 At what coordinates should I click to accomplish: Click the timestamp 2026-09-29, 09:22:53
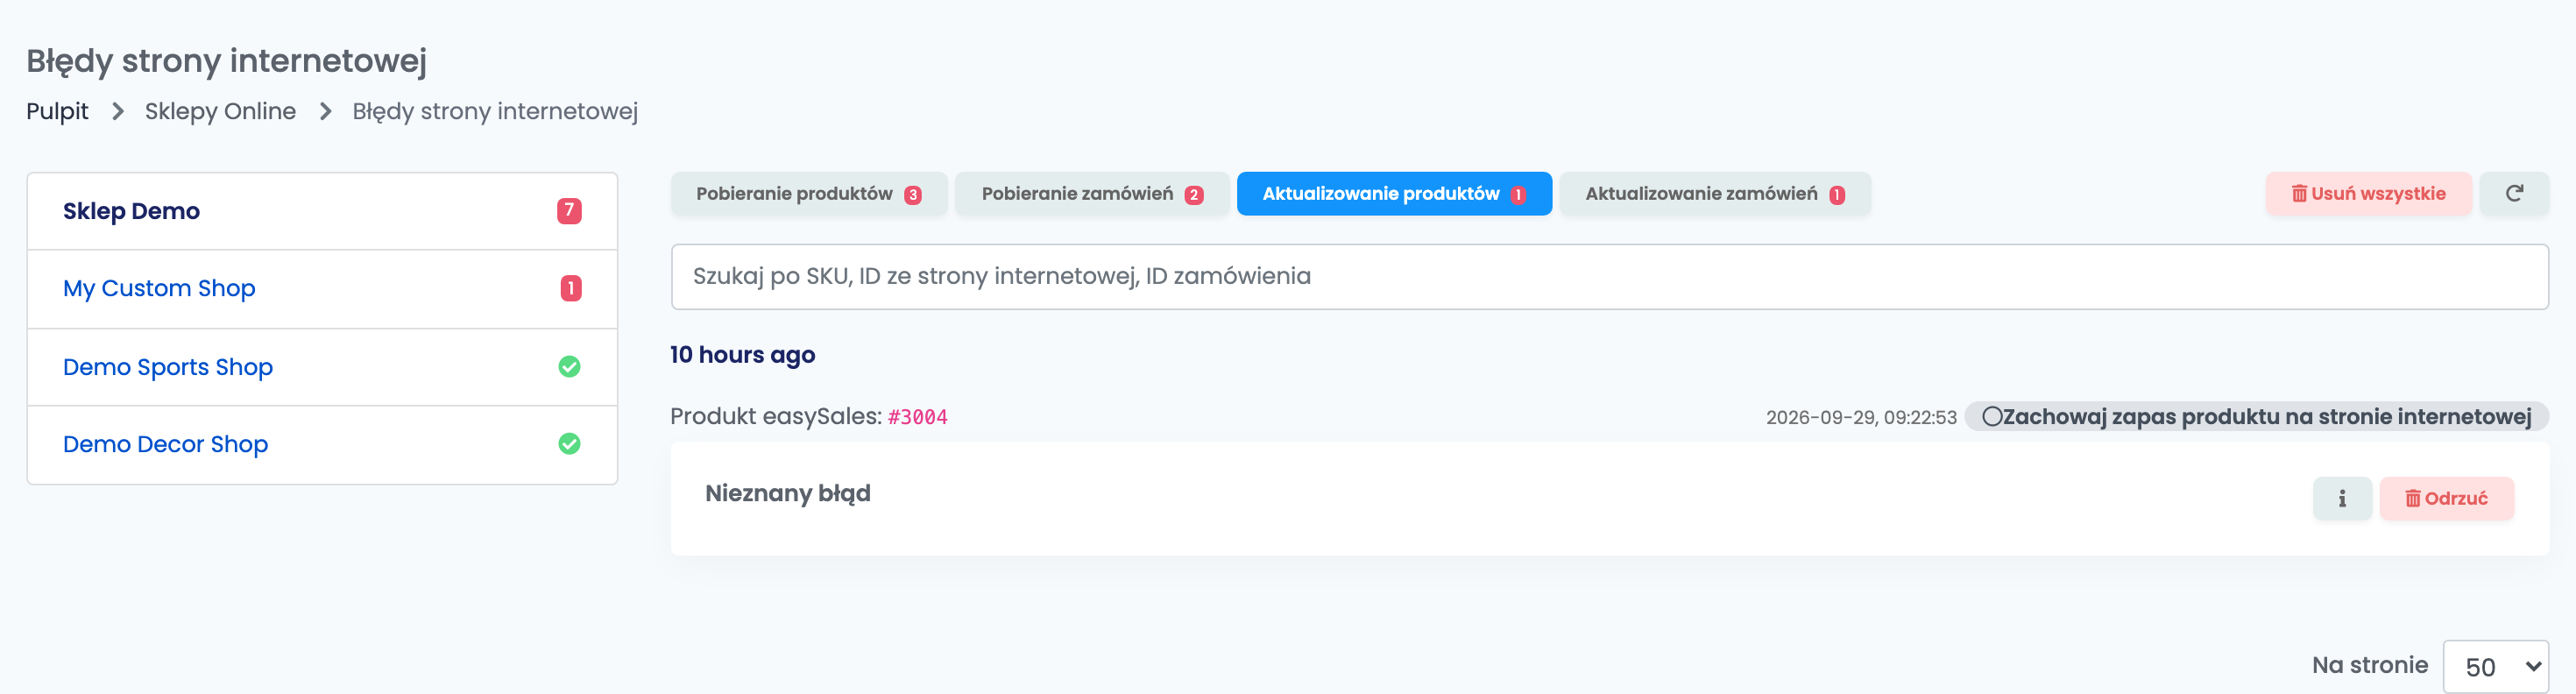[x=1861, y=417]
